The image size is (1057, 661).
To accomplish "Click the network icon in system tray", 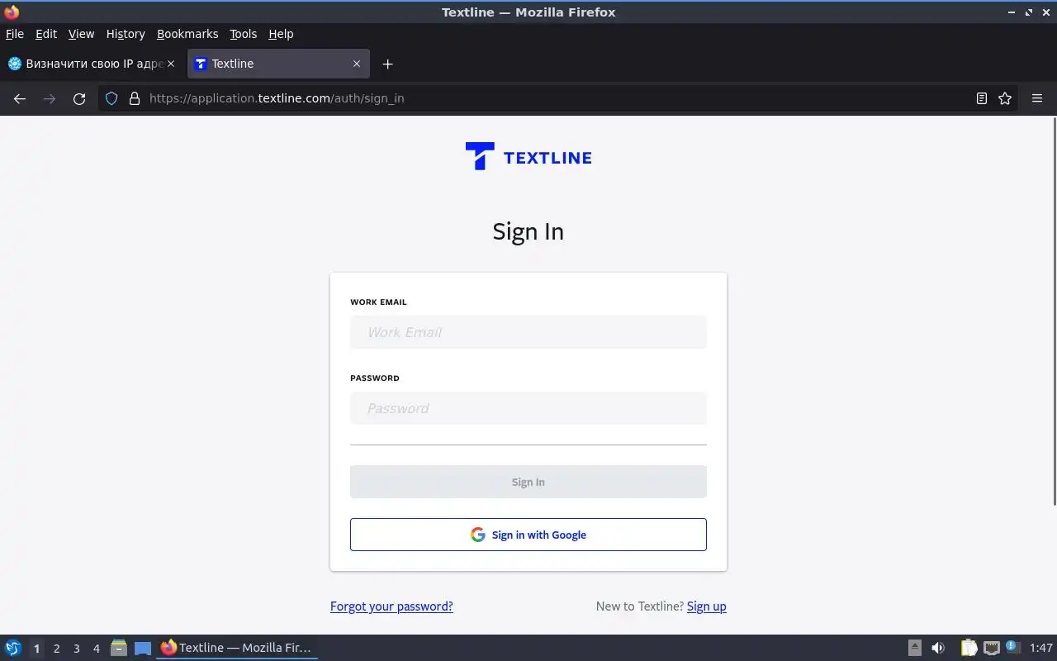I will click(992, 648).
